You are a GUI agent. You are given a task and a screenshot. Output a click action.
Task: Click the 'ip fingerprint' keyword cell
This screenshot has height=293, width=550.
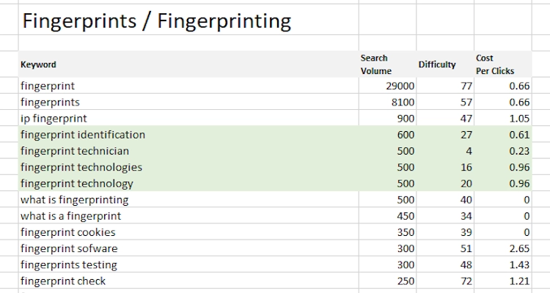(54, 118)
